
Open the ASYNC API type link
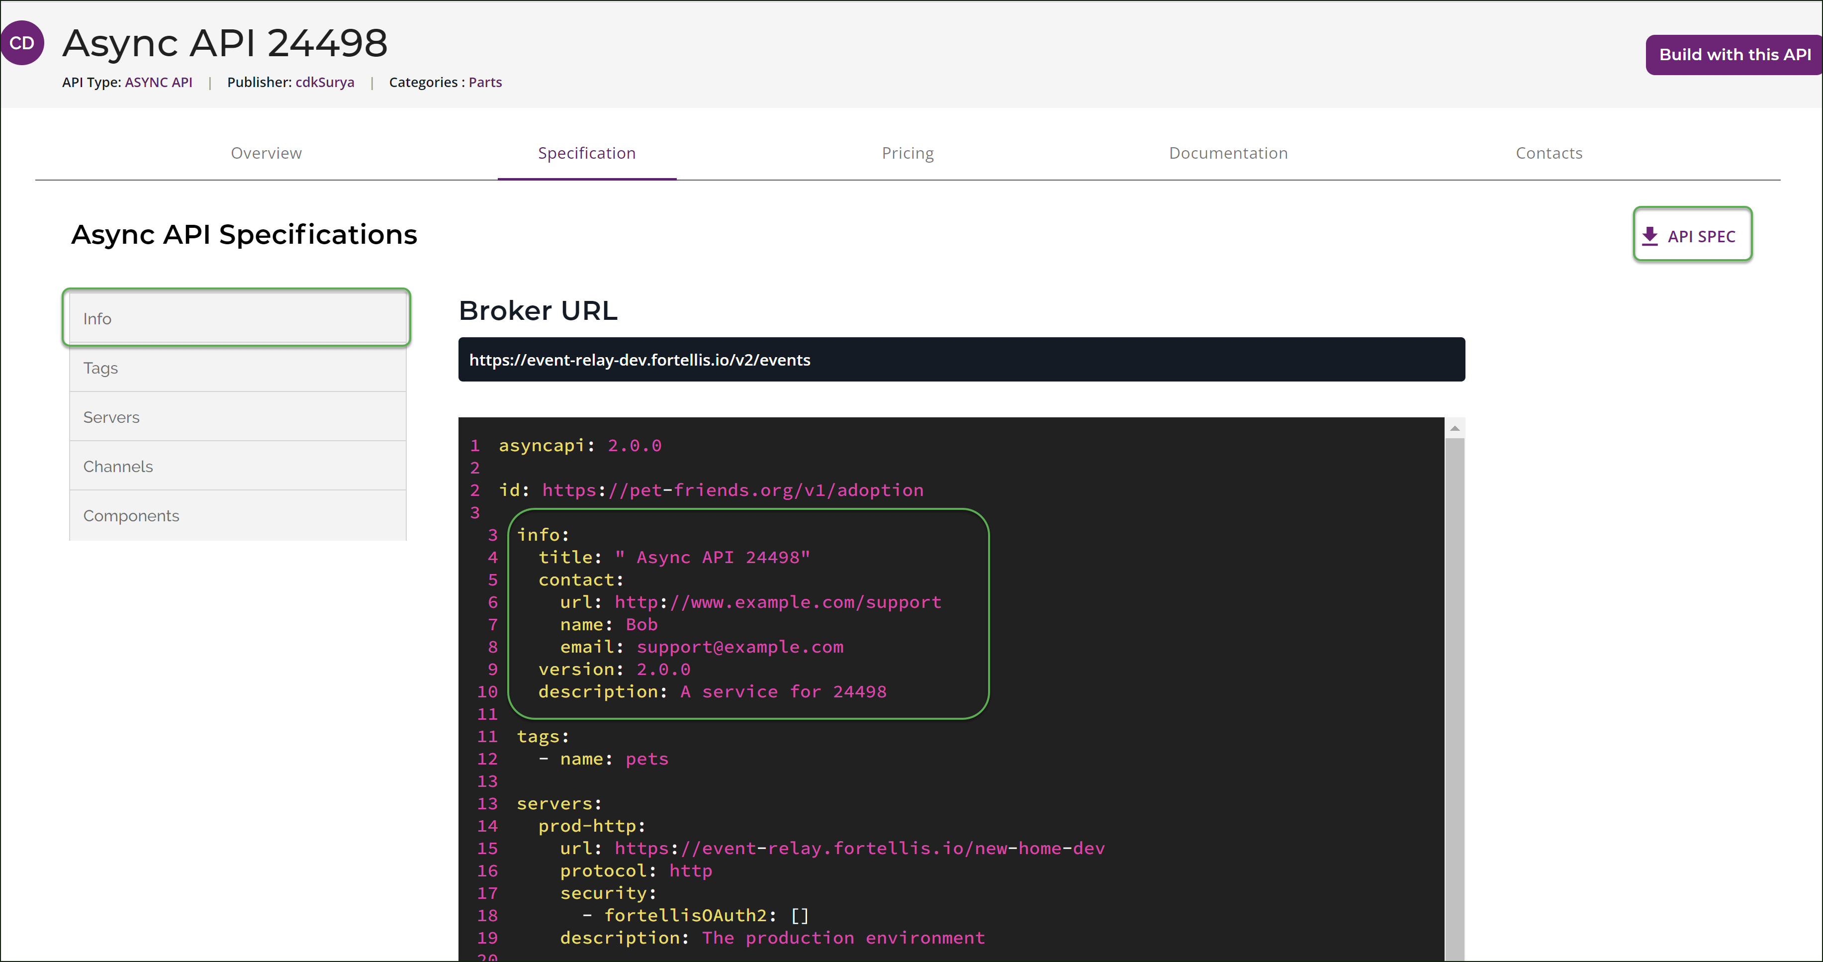click(159, 82)
